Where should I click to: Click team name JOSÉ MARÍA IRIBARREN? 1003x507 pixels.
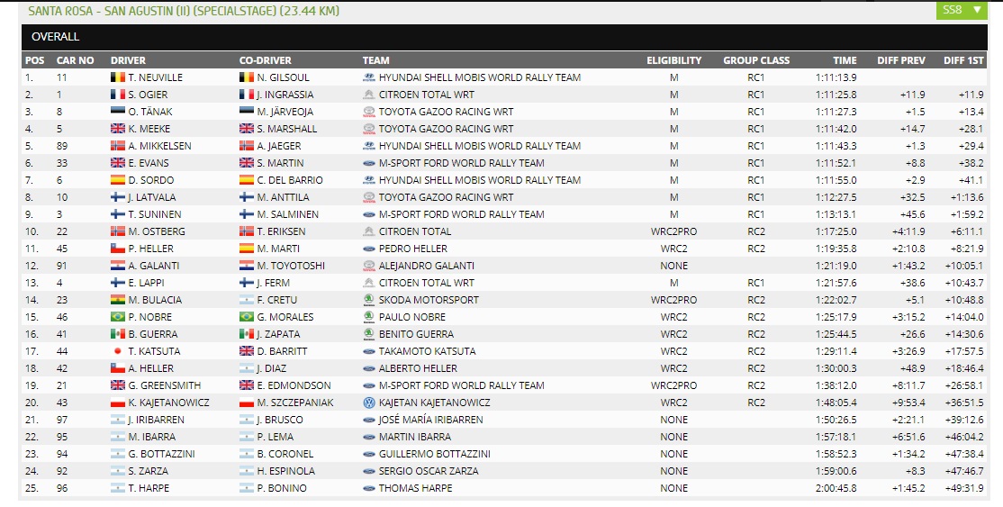click(431, 420)
